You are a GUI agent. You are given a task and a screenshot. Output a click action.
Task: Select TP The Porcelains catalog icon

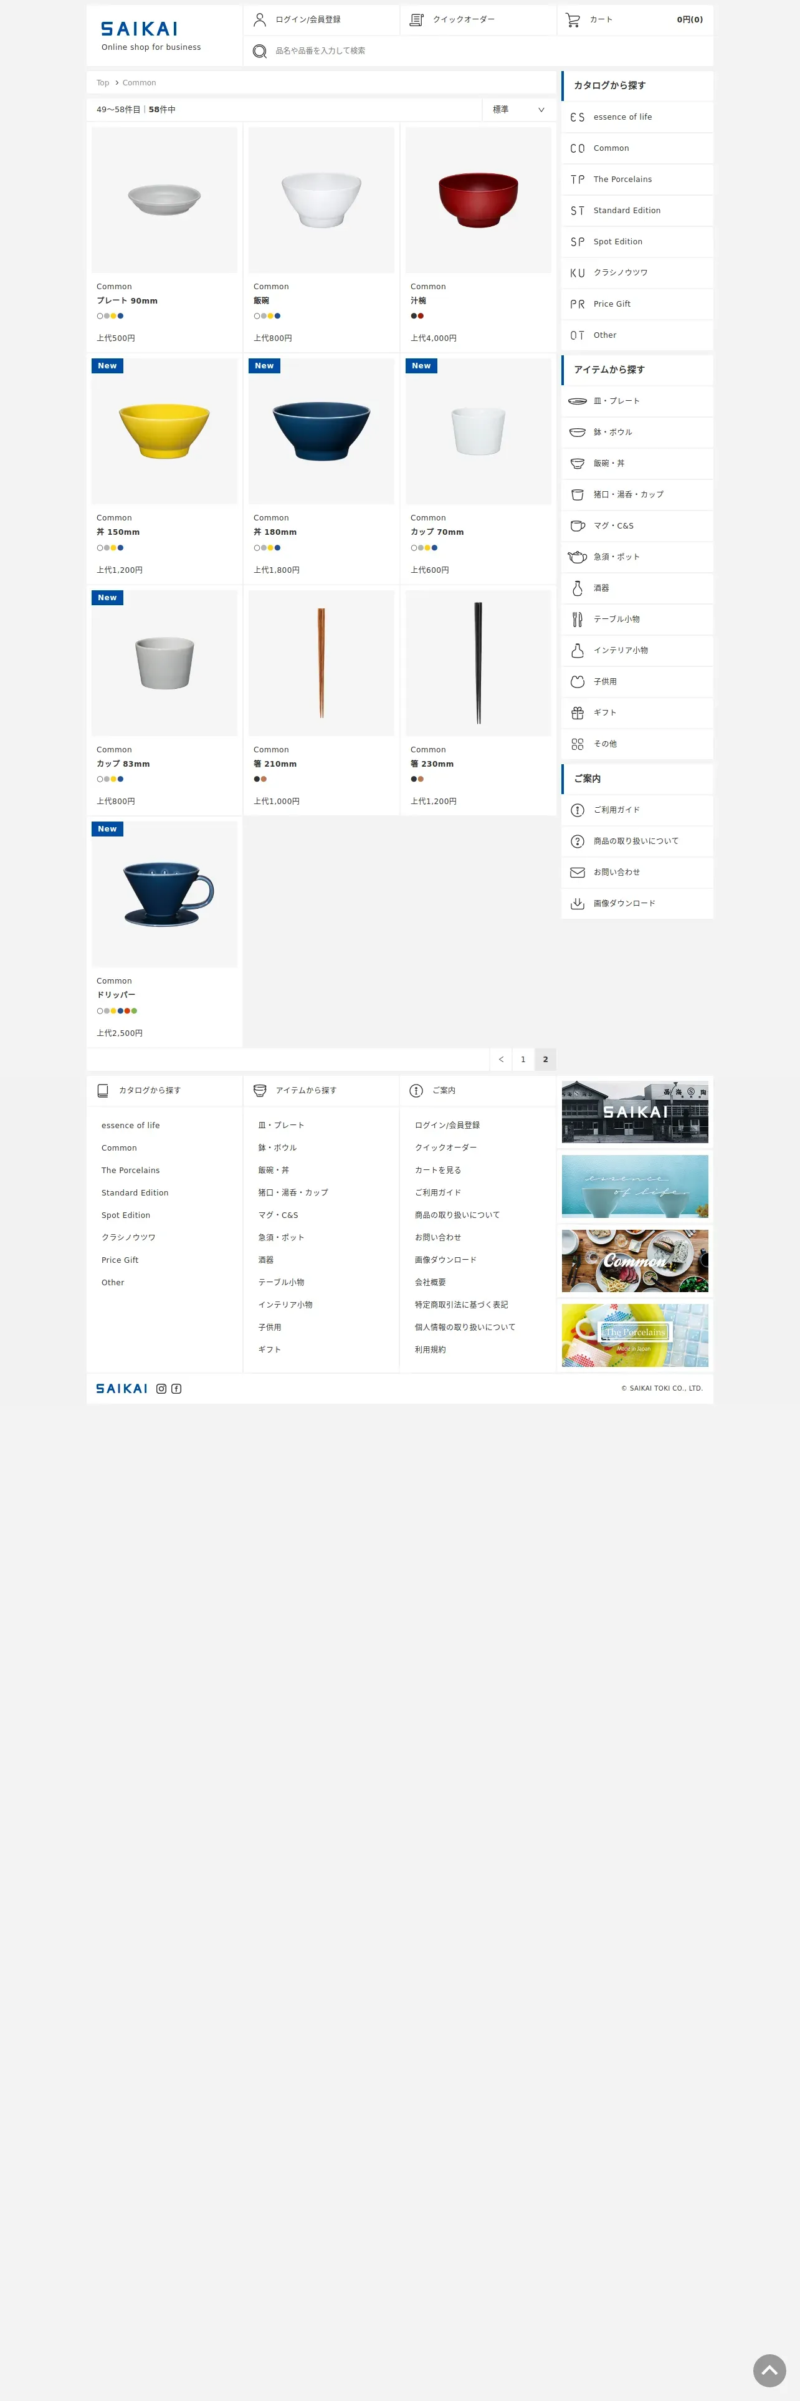click(578, 180)
